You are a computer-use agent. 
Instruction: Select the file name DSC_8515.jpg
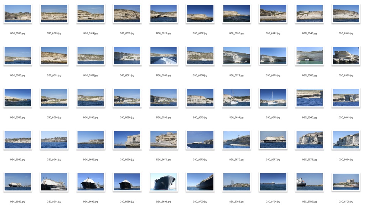coord(127,33)
